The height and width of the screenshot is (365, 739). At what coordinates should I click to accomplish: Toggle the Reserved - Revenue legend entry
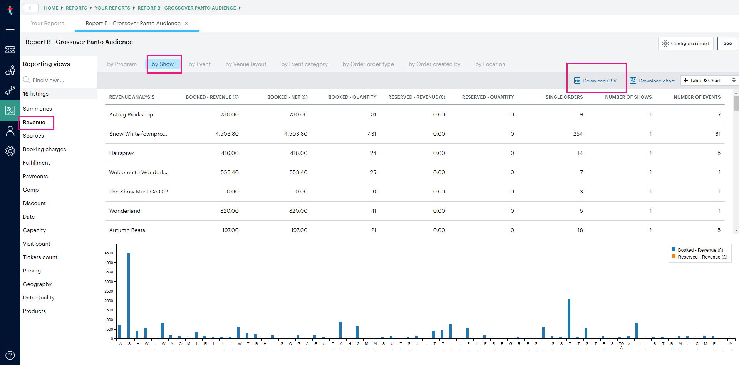[x=699, y=257]
